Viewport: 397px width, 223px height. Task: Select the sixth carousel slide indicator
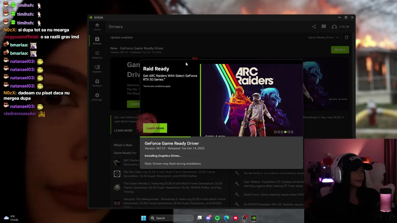coord(292,132)
